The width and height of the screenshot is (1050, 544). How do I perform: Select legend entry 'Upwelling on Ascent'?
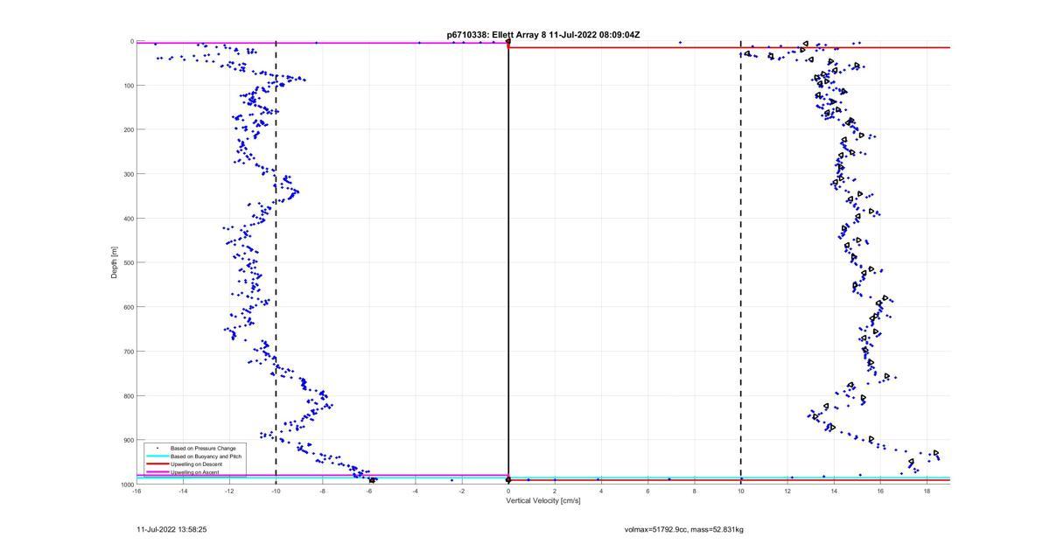(195, 472)
